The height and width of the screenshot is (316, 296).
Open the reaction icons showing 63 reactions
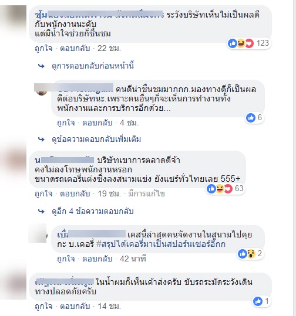coord(226,189)
